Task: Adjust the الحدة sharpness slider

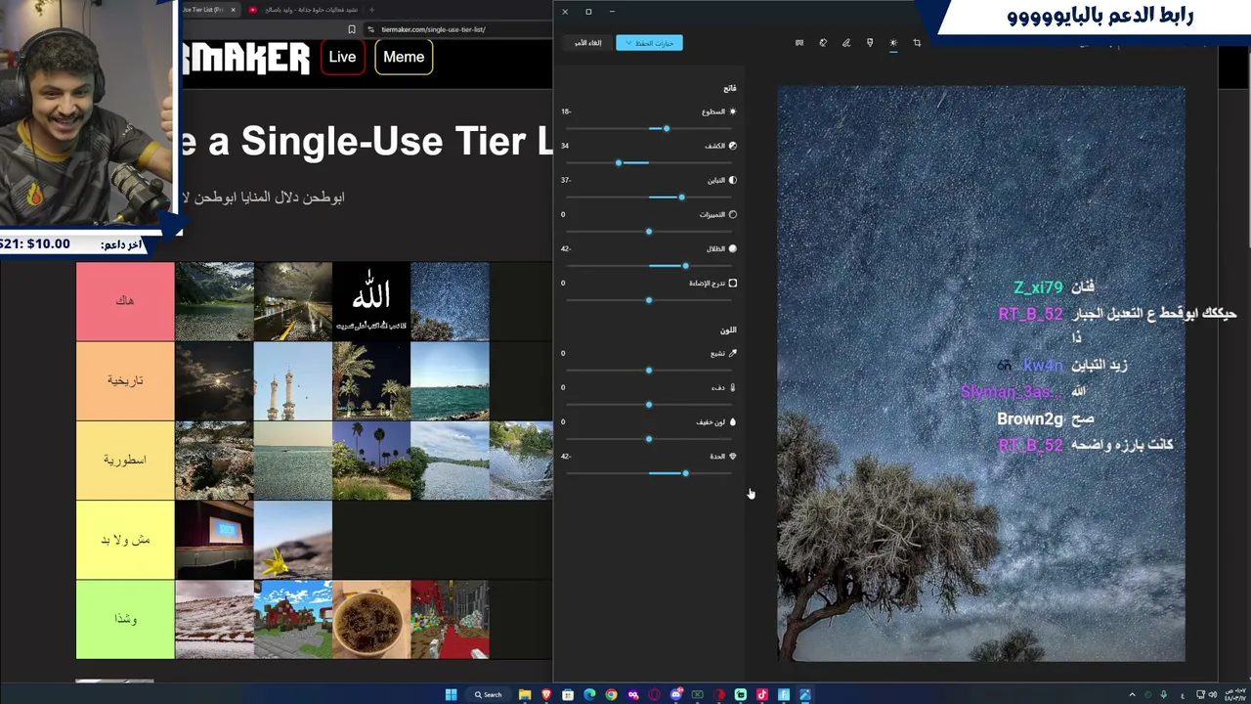Action: [x=649, y=472]
